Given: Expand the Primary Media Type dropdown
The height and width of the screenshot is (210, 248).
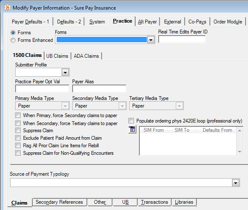Looking at the screenshot, I should (65, 106).
